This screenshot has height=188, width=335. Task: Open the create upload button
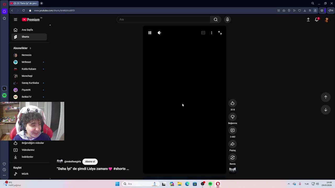pyautogui.click(x=308, y=20)
